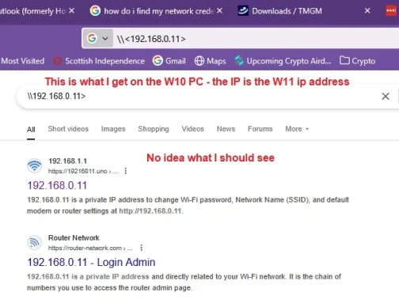
Task: Click the Upcoming Crypto Airdrops bookmark icon
Action: click(239, 60)
